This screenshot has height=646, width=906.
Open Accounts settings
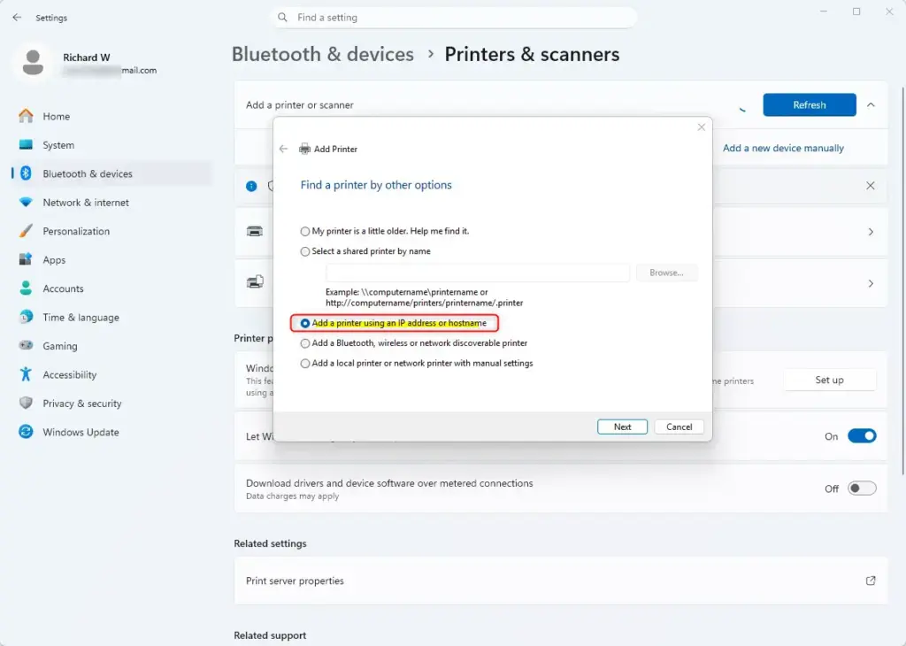click(x=63, y=288)
